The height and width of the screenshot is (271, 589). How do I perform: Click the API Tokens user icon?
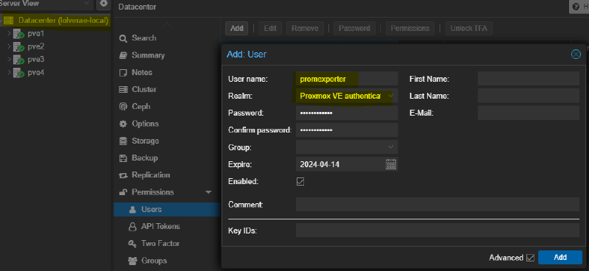[133, 226]
